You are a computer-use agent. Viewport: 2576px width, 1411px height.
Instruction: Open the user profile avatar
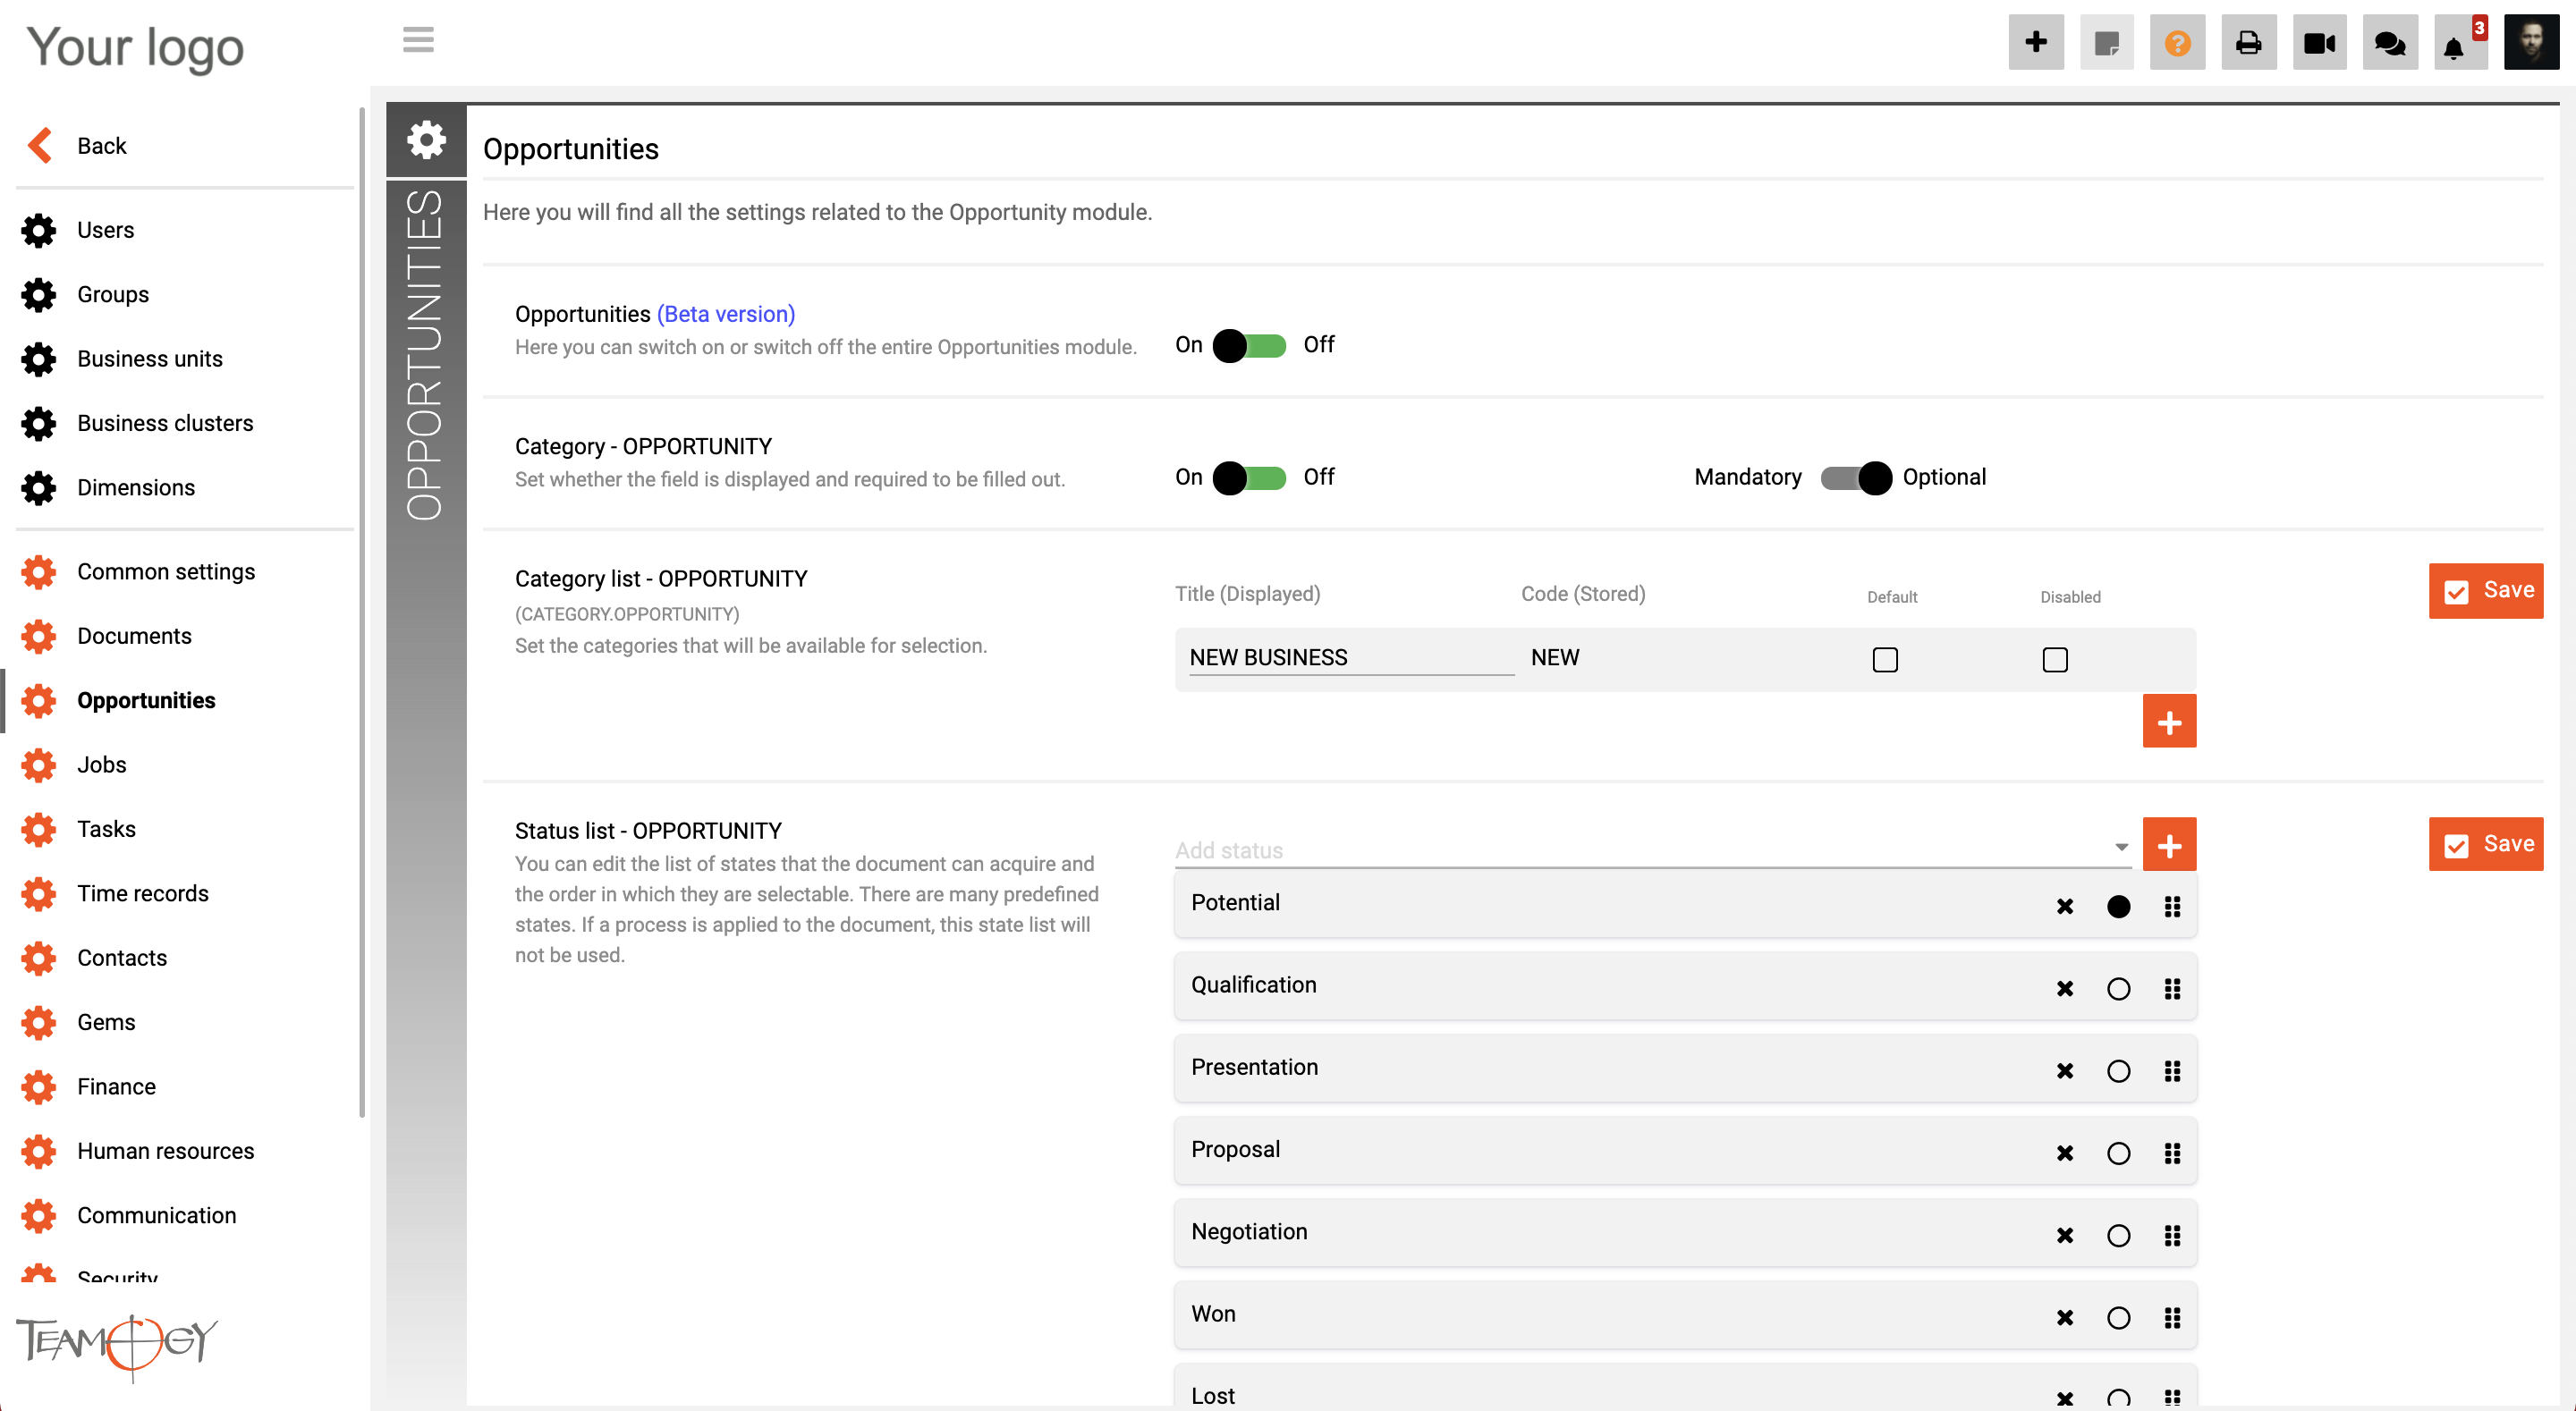[x=2531, y=43]
